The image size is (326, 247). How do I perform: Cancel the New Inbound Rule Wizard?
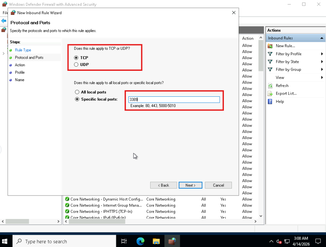(x=218, y=185)
